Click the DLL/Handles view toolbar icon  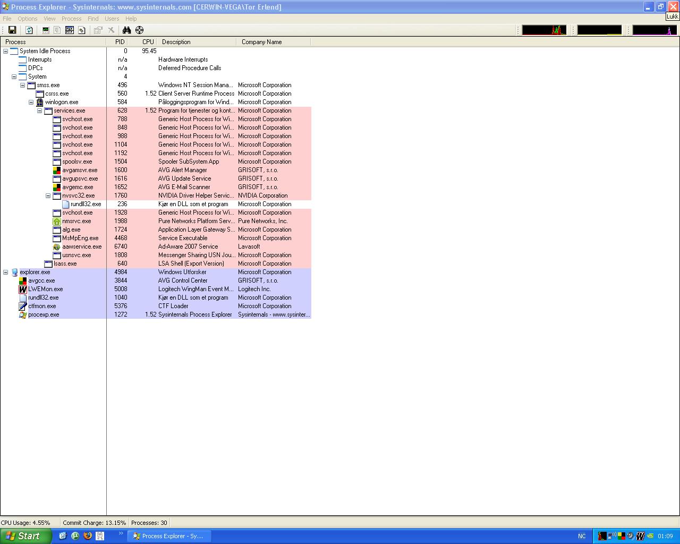coord(82,30)
